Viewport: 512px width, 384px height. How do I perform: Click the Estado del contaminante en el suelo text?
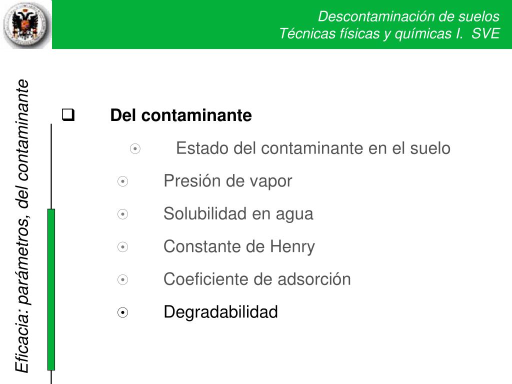[x=313, y=148]
